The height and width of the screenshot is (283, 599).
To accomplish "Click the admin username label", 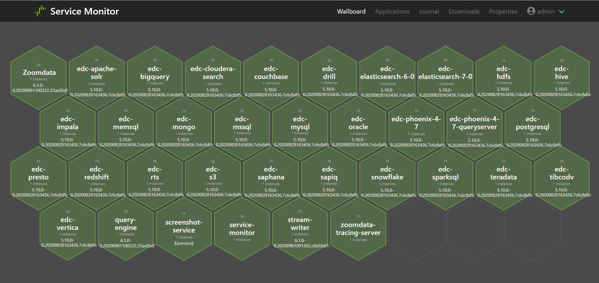I will pos(546,11).
